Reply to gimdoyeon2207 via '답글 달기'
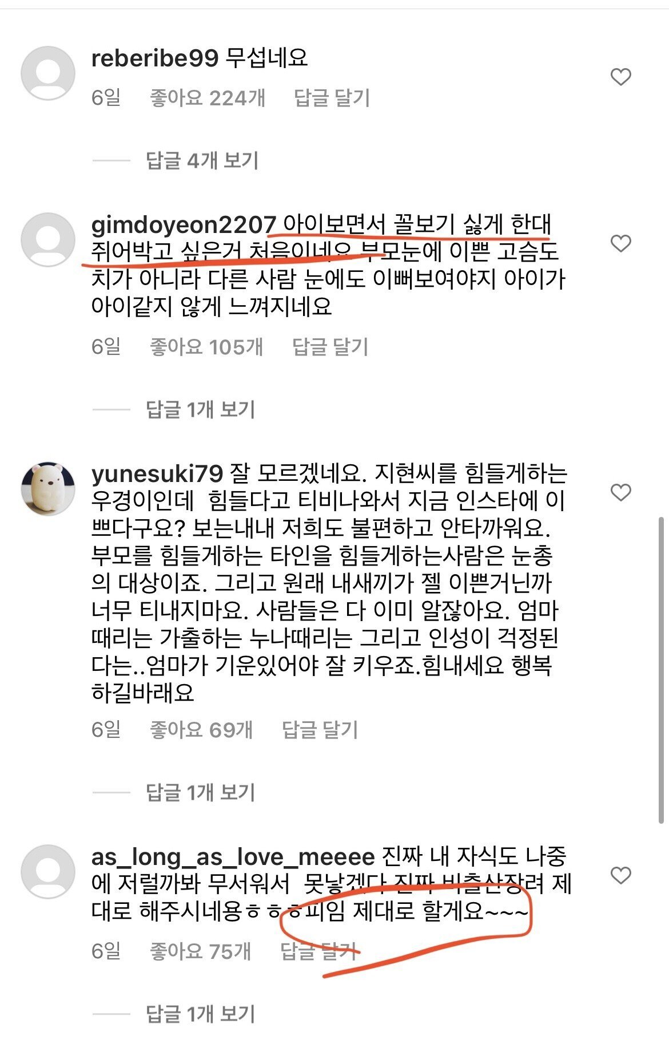The height and width of the screenshot is (1039, 669). coord(330,347)
